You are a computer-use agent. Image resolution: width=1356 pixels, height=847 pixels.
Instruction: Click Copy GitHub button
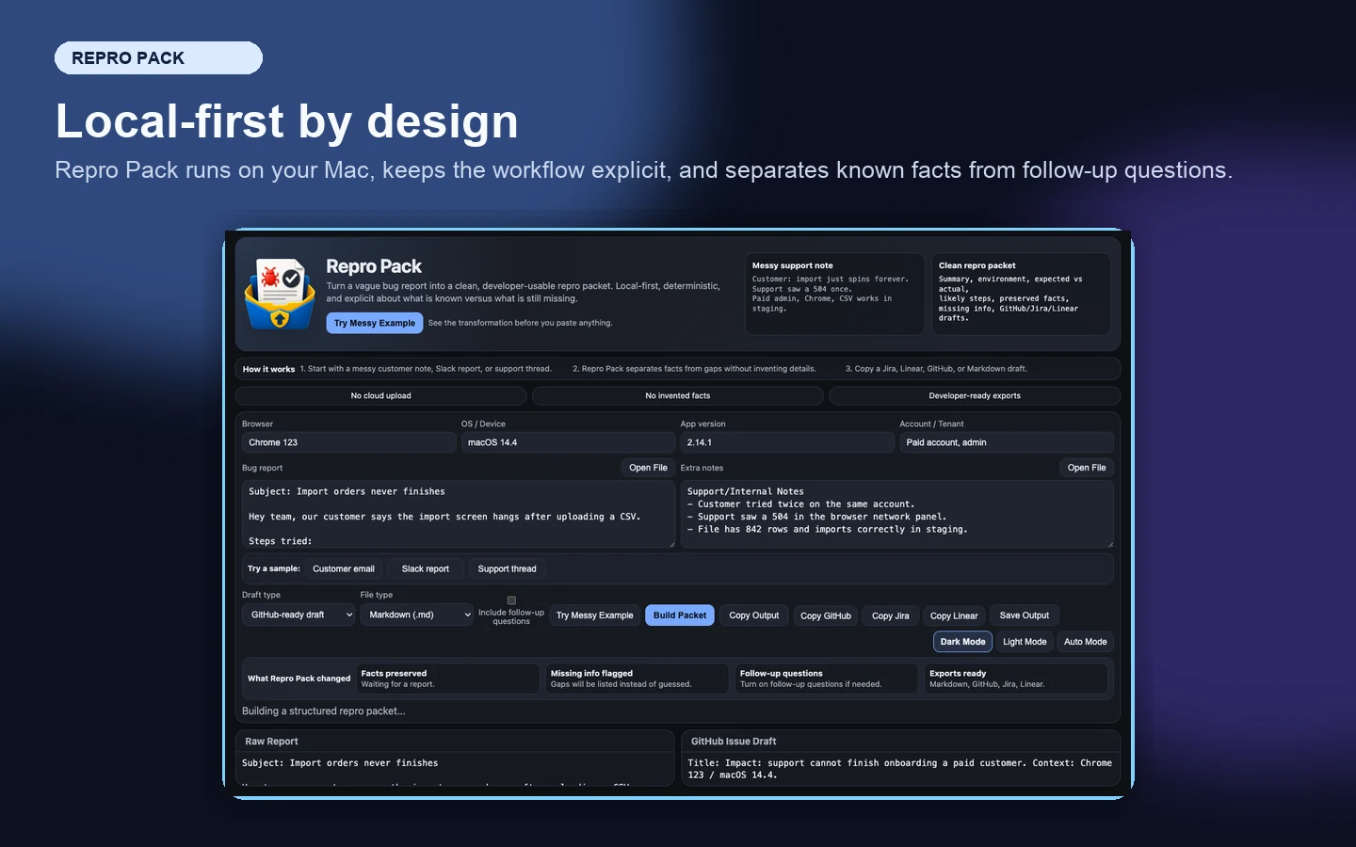click(826, 615)
